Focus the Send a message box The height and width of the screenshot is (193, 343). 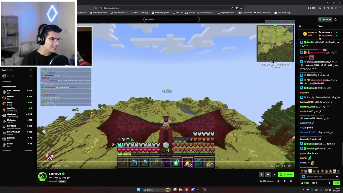320,176
